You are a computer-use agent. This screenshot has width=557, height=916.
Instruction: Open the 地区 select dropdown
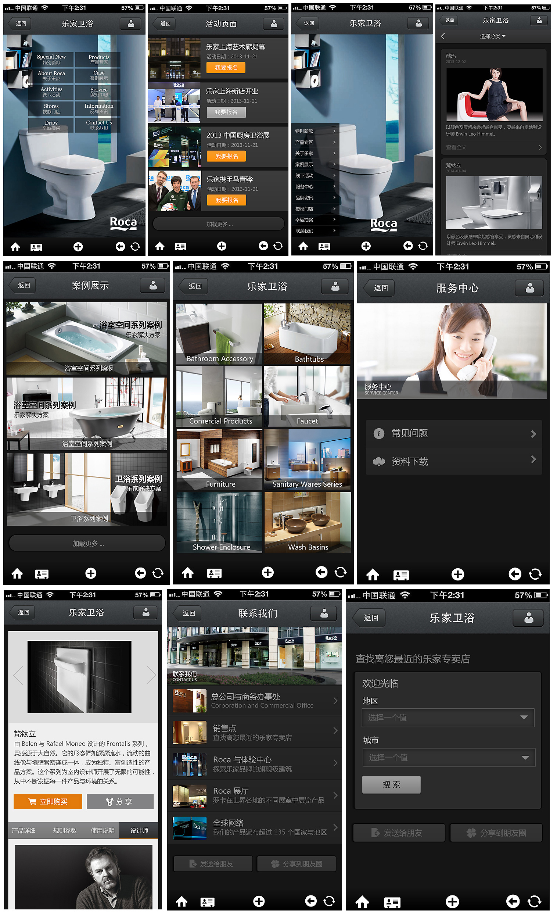(x=448, y=718)
